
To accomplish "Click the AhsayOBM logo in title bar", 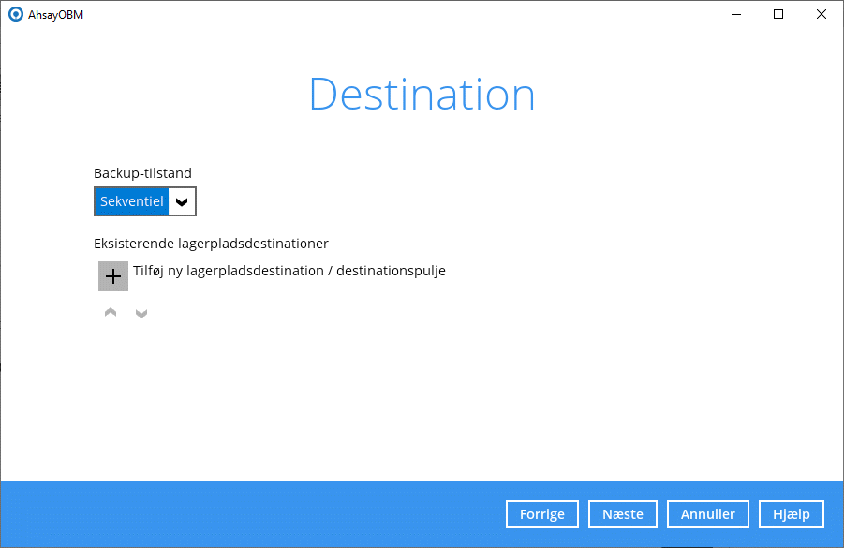I will (x=15, y=14).
